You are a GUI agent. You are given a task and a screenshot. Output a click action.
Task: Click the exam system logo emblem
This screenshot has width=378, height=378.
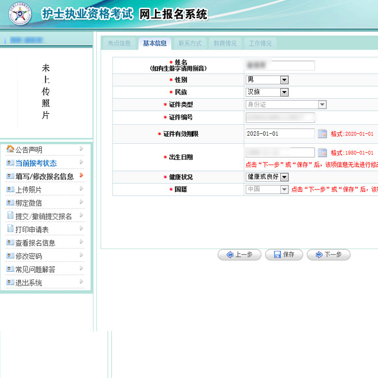click(20, 14)
